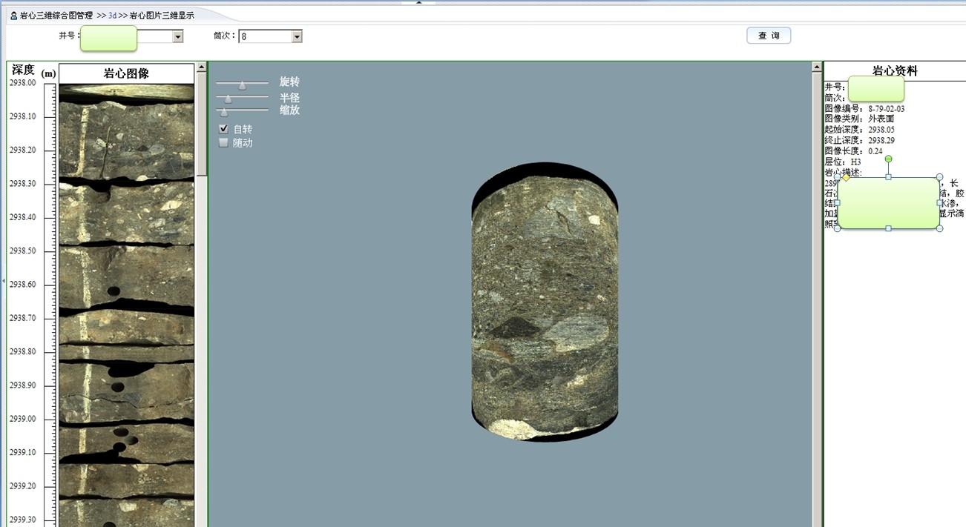Click the 岩心图片三维显示 breadcrumb label

click(x=162, y=16)
